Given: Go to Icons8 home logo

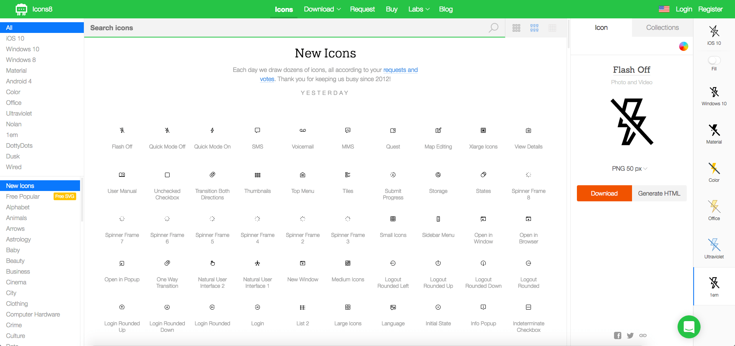Looking at the screenshot, I should [34, 9].
